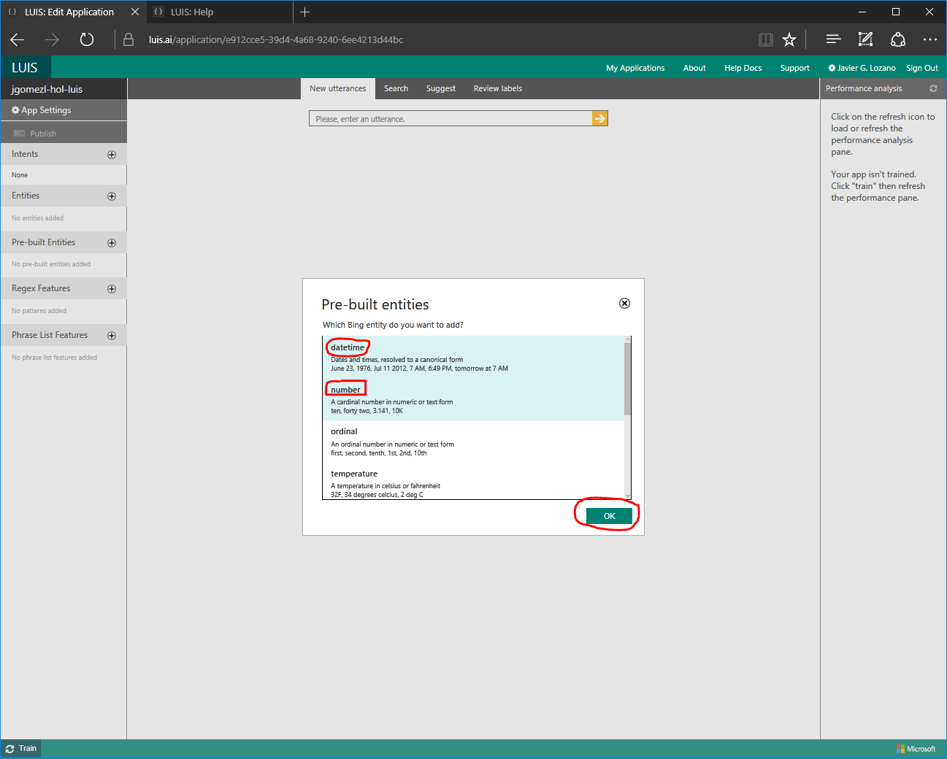
Task: Go forward in the browser
Action: pos(52,39)
